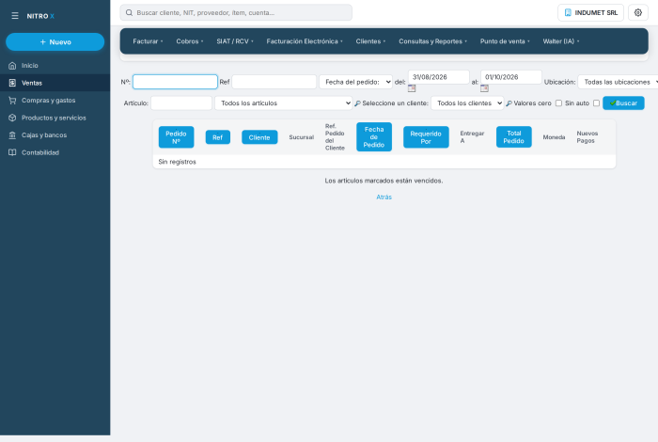
Task: Click the Moneda column header text
Action: pyautogui.click(x=554, y=137)
